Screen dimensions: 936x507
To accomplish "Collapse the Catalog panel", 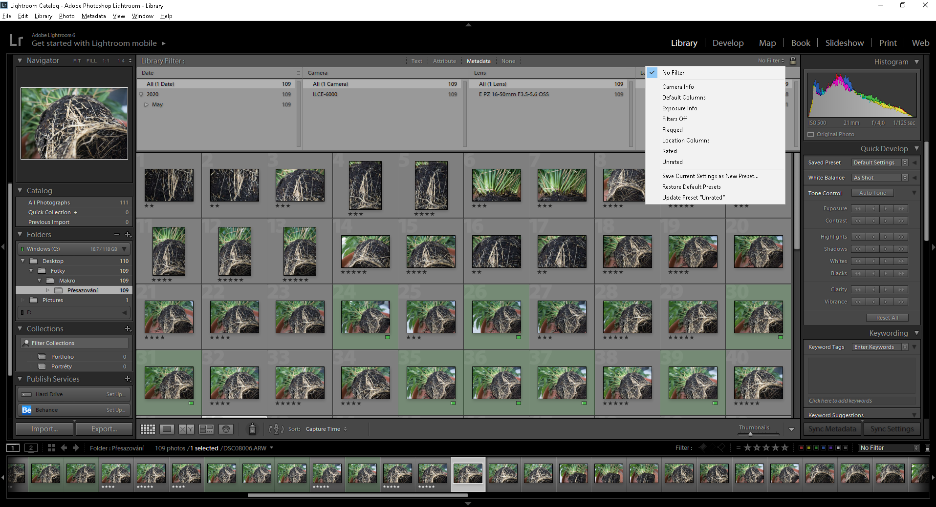I will (20, 190).
